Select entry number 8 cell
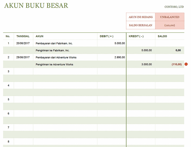 (8, 142)
